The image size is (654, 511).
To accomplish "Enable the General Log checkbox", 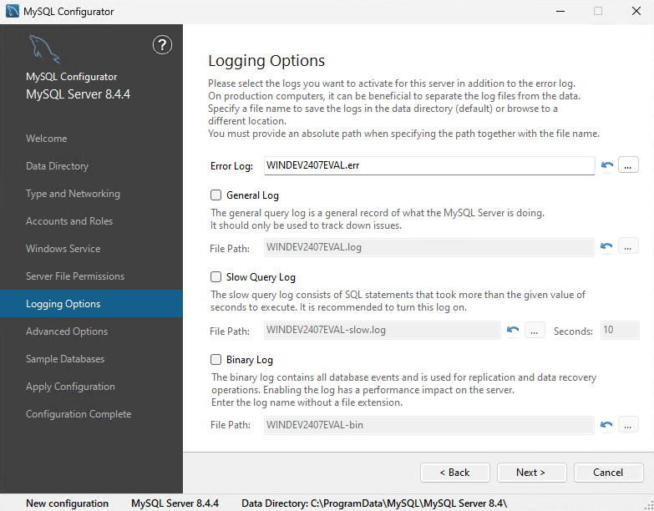I will (215, 195).
